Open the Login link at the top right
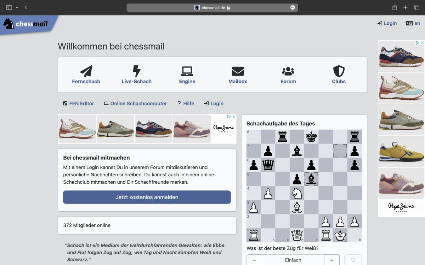 [x=387, y=23]
